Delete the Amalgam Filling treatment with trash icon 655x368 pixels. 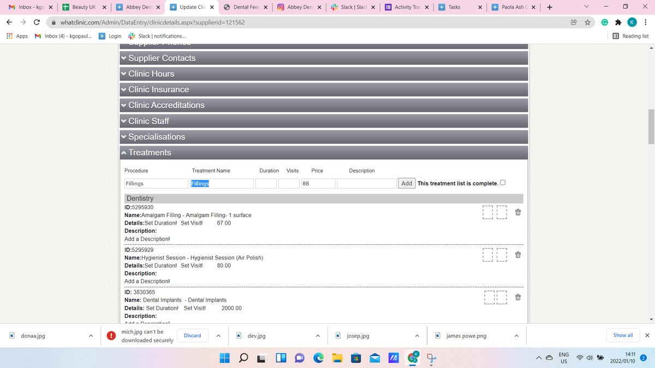point(518,212)
